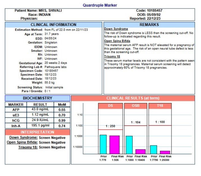Click the magenta Final Risk bar in T18 column

165,152
